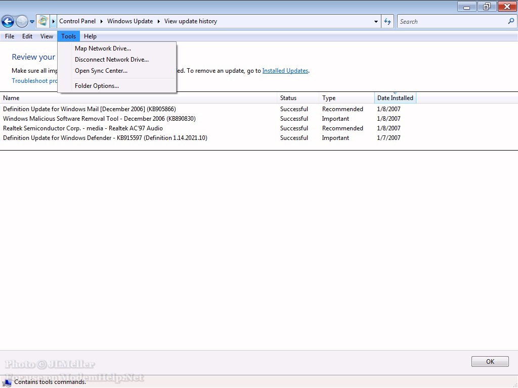Select the Realtek AC'97 Audio update row
The width and height of the screenshot is (518, 388).
tap(83, 128)
